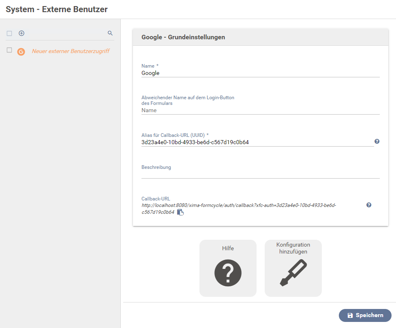Copy the Callback-URL to clipboard

tap(180, 212)
